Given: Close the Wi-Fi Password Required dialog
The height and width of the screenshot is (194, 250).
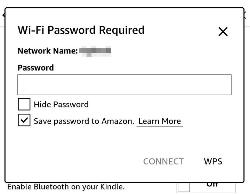Looking at the screenshot, I should pyautogui.click(x=223, y=32).
